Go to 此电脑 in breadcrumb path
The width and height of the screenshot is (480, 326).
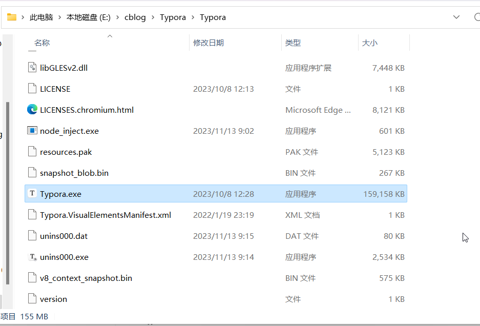(41, 17)
